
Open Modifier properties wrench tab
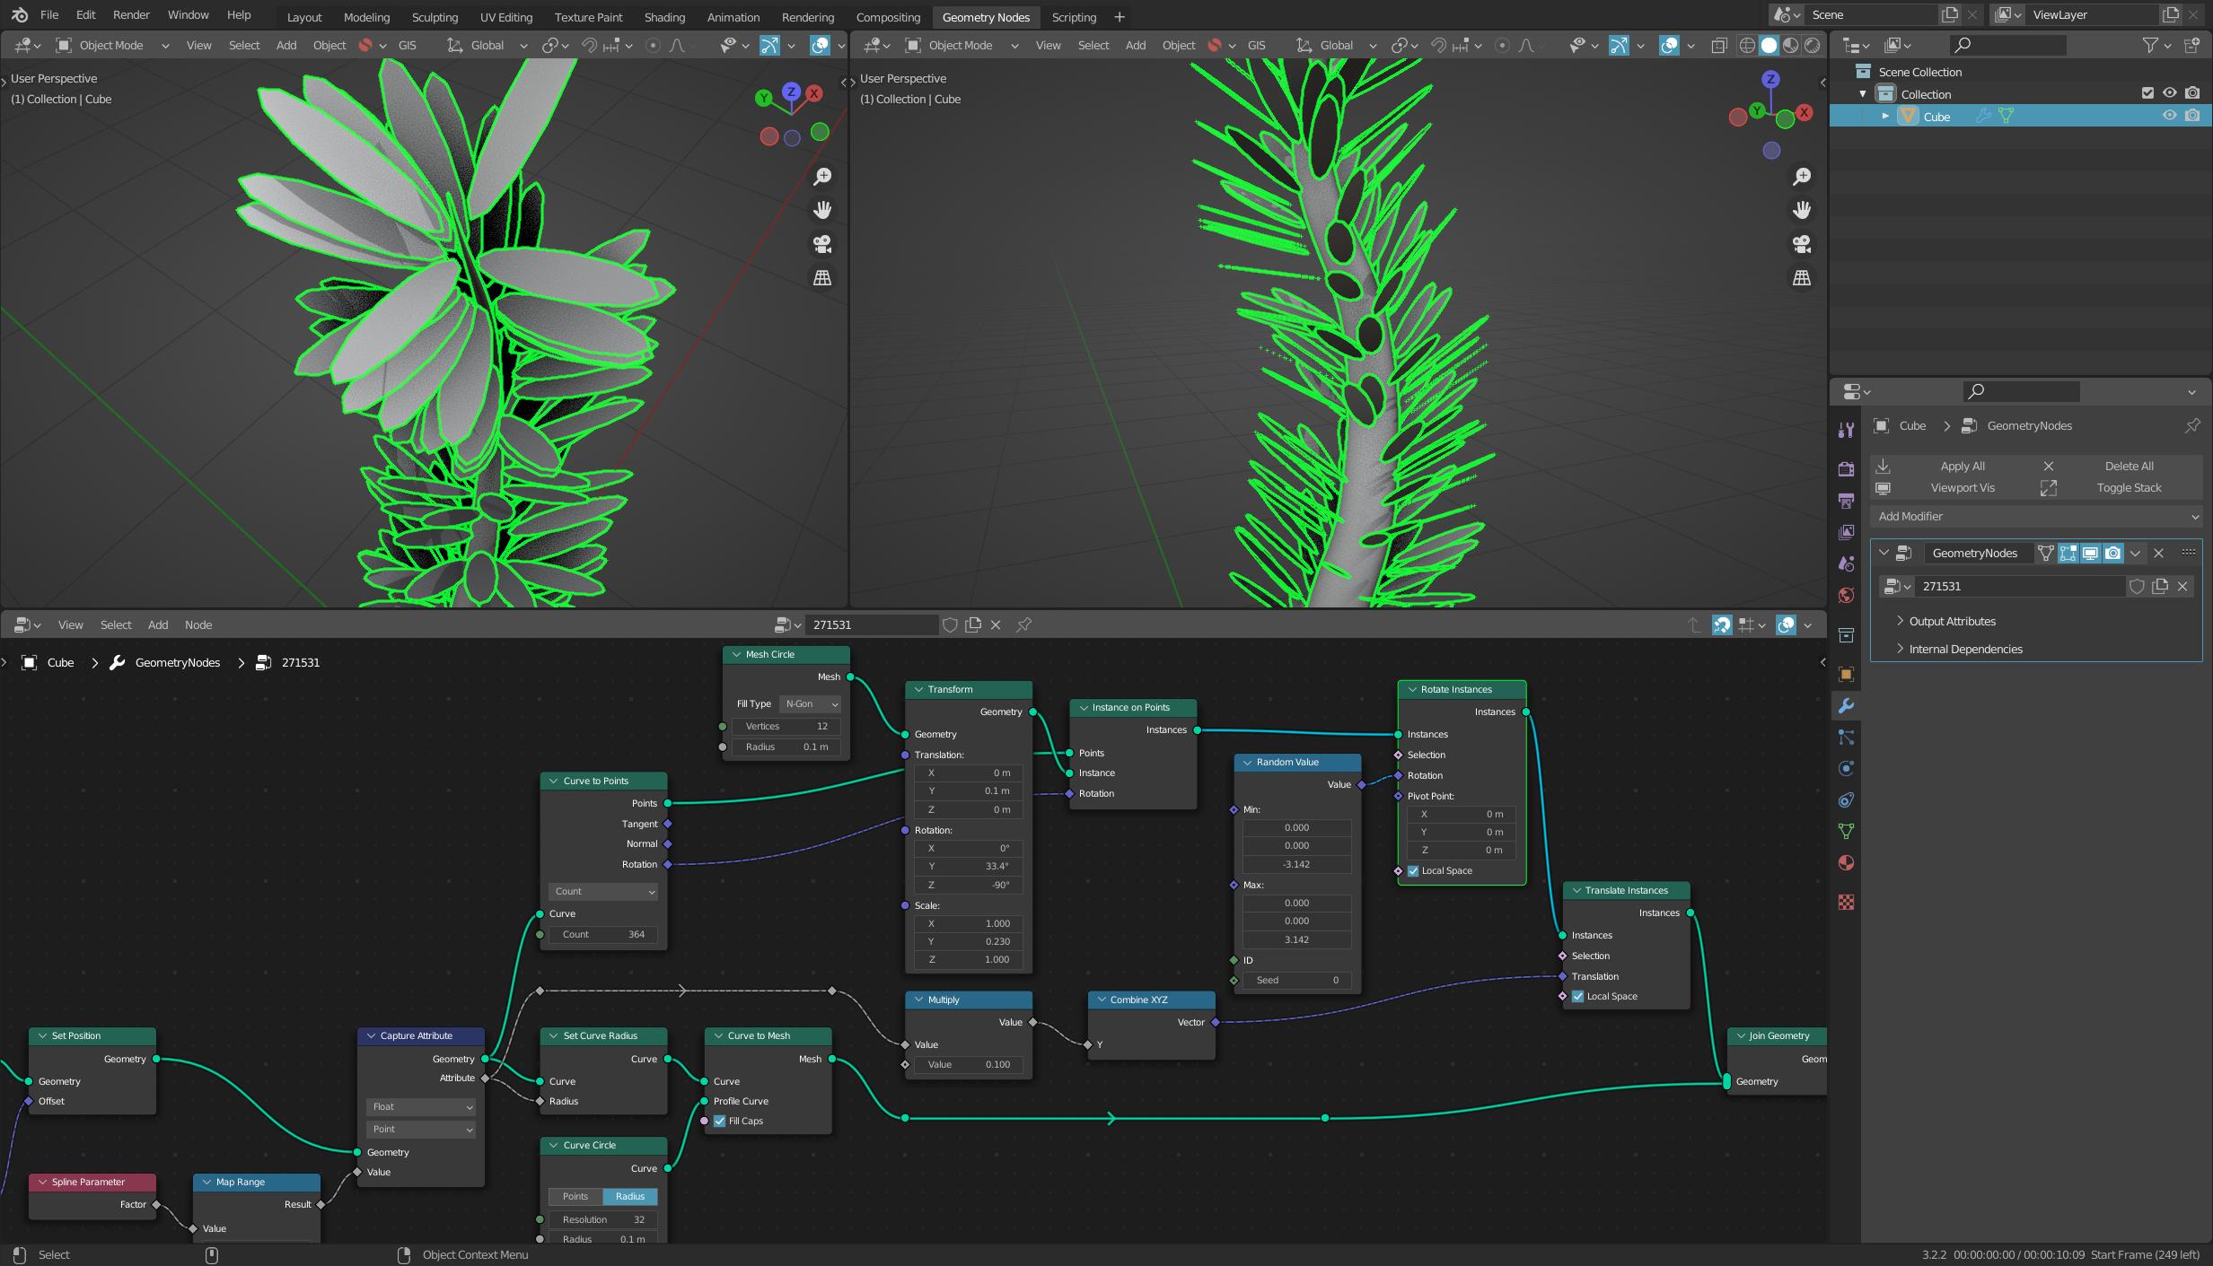[x=1846, y=706]
